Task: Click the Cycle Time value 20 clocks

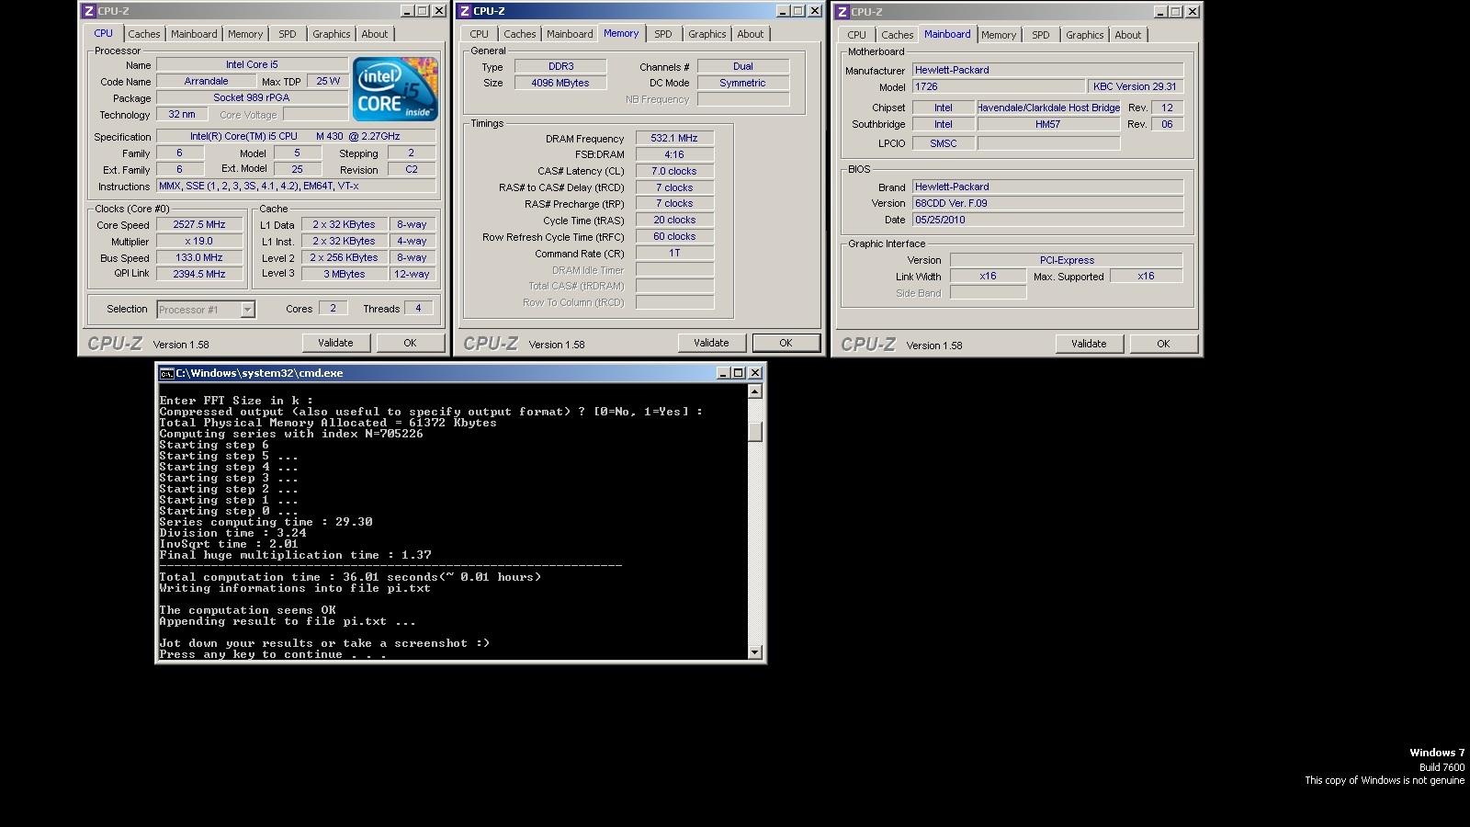Action: 674,220
